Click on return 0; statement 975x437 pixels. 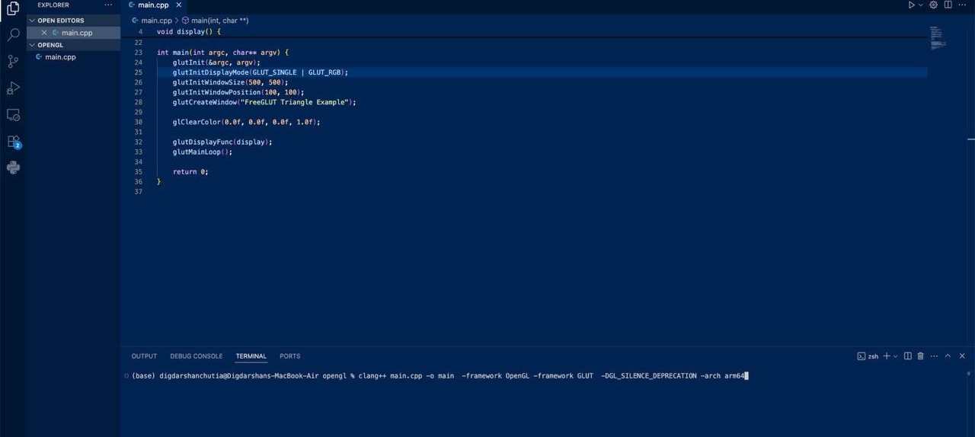(190, 172)
